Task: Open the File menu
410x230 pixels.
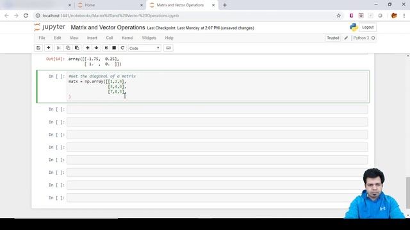Action: click(x=42, y=38)
